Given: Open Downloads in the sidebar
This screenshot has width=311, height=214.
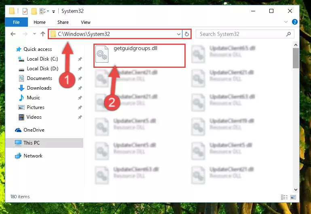Looking at the screenshot, I should (x=39, y=88).
